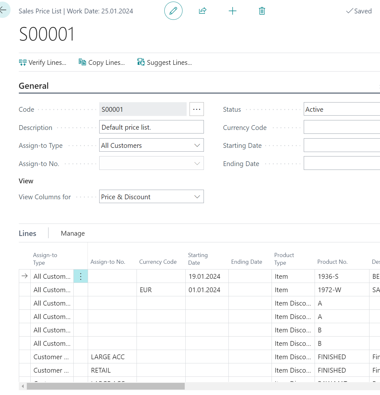
Task: Select the row arrow on the first line
Action: [25, 276]
